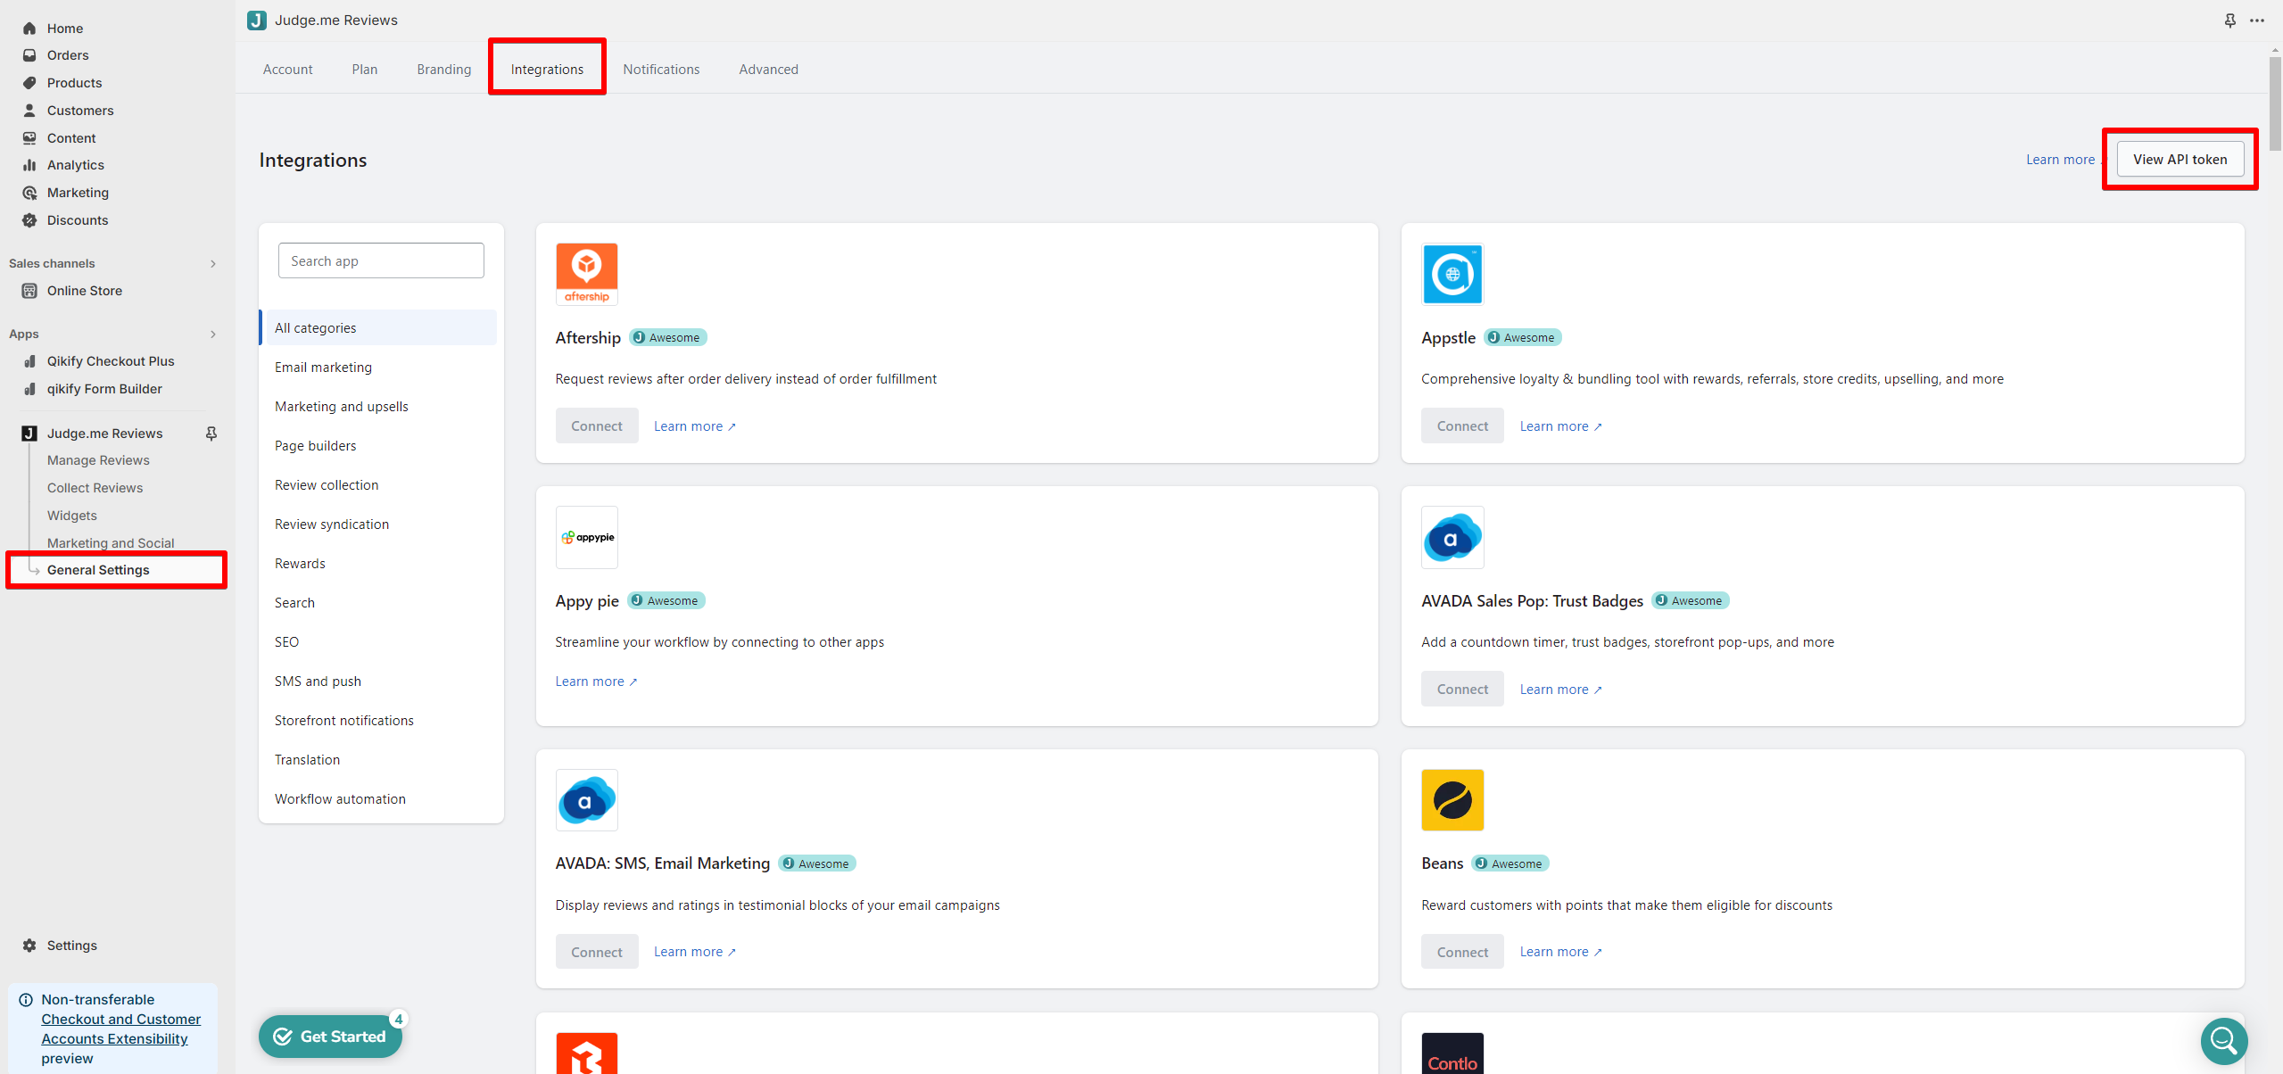Click the AVADA SMS Email Marketing logo
Screen dimensions: 2283x1074
click(x=586, y=800)
